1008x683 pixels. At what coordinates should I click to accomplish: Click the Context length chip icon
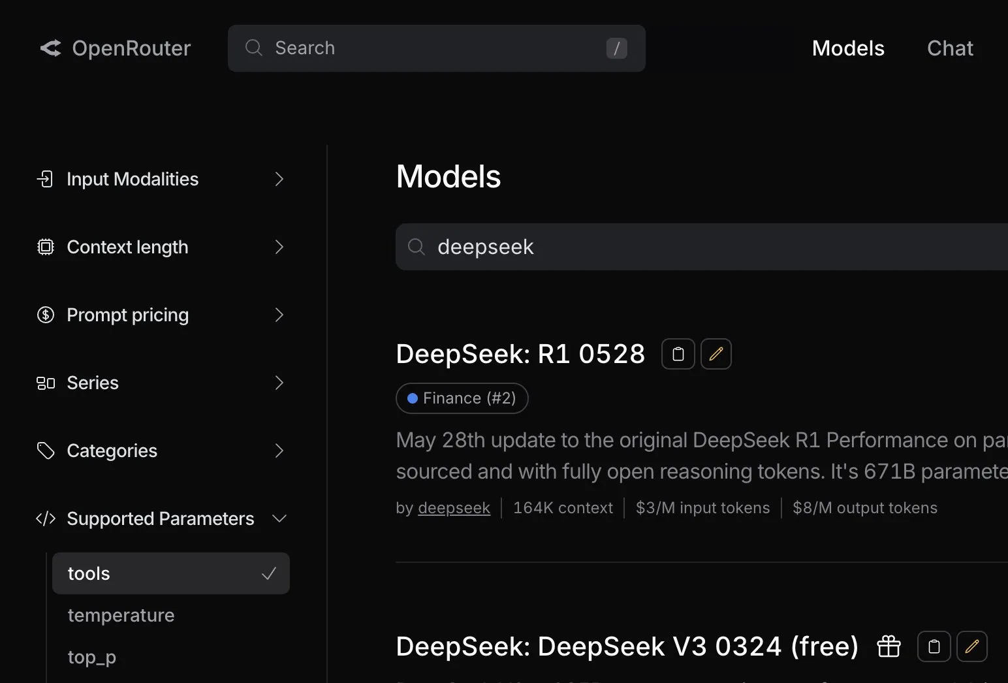coord(45,247)
